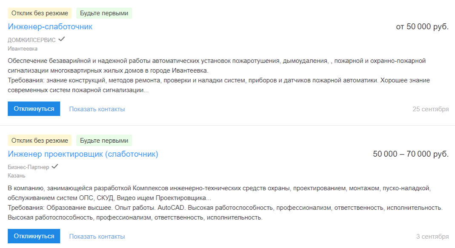Click the Отклик без резюме label on second listing
This screenshot has height=248, width=455.
39,140
